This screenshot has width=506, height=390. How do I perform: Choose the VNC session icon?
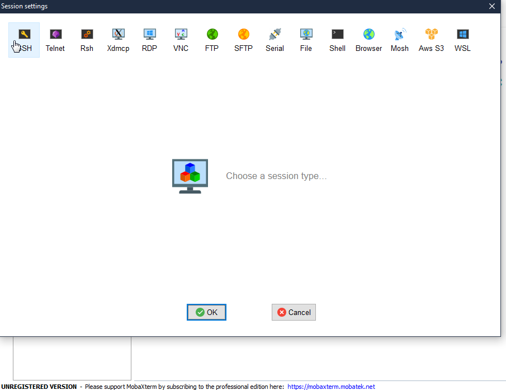tap(181, 39)
